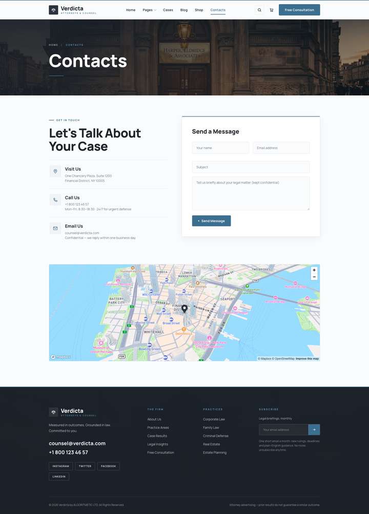
Task: Click into the legal matter message textarea
Action: [251, 194]
